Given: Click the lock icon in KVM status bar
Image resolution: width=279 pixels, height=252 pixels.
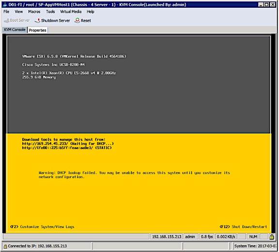Looking at the screenshot, I should (272, 236).
